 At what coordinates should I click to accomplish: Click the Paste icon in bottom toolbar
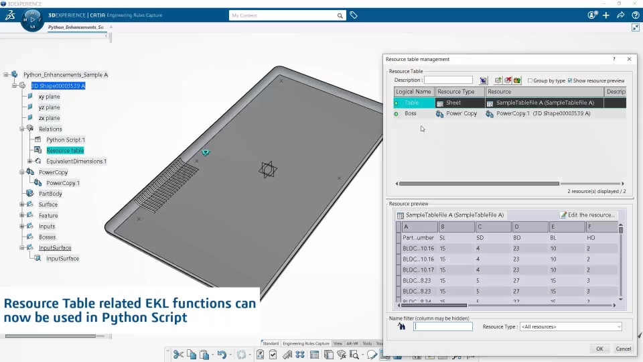204,355
